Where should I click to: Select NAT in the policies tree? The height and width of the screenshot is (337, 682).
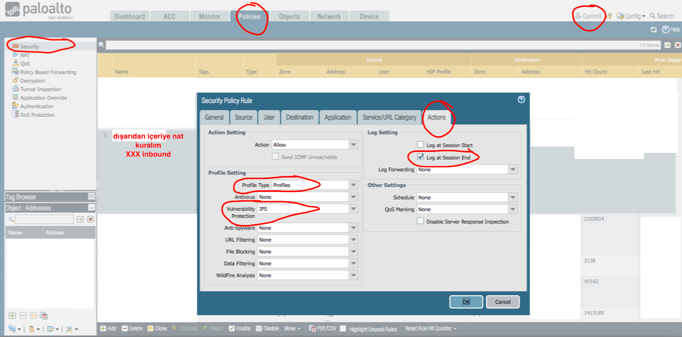coord(25,55)
